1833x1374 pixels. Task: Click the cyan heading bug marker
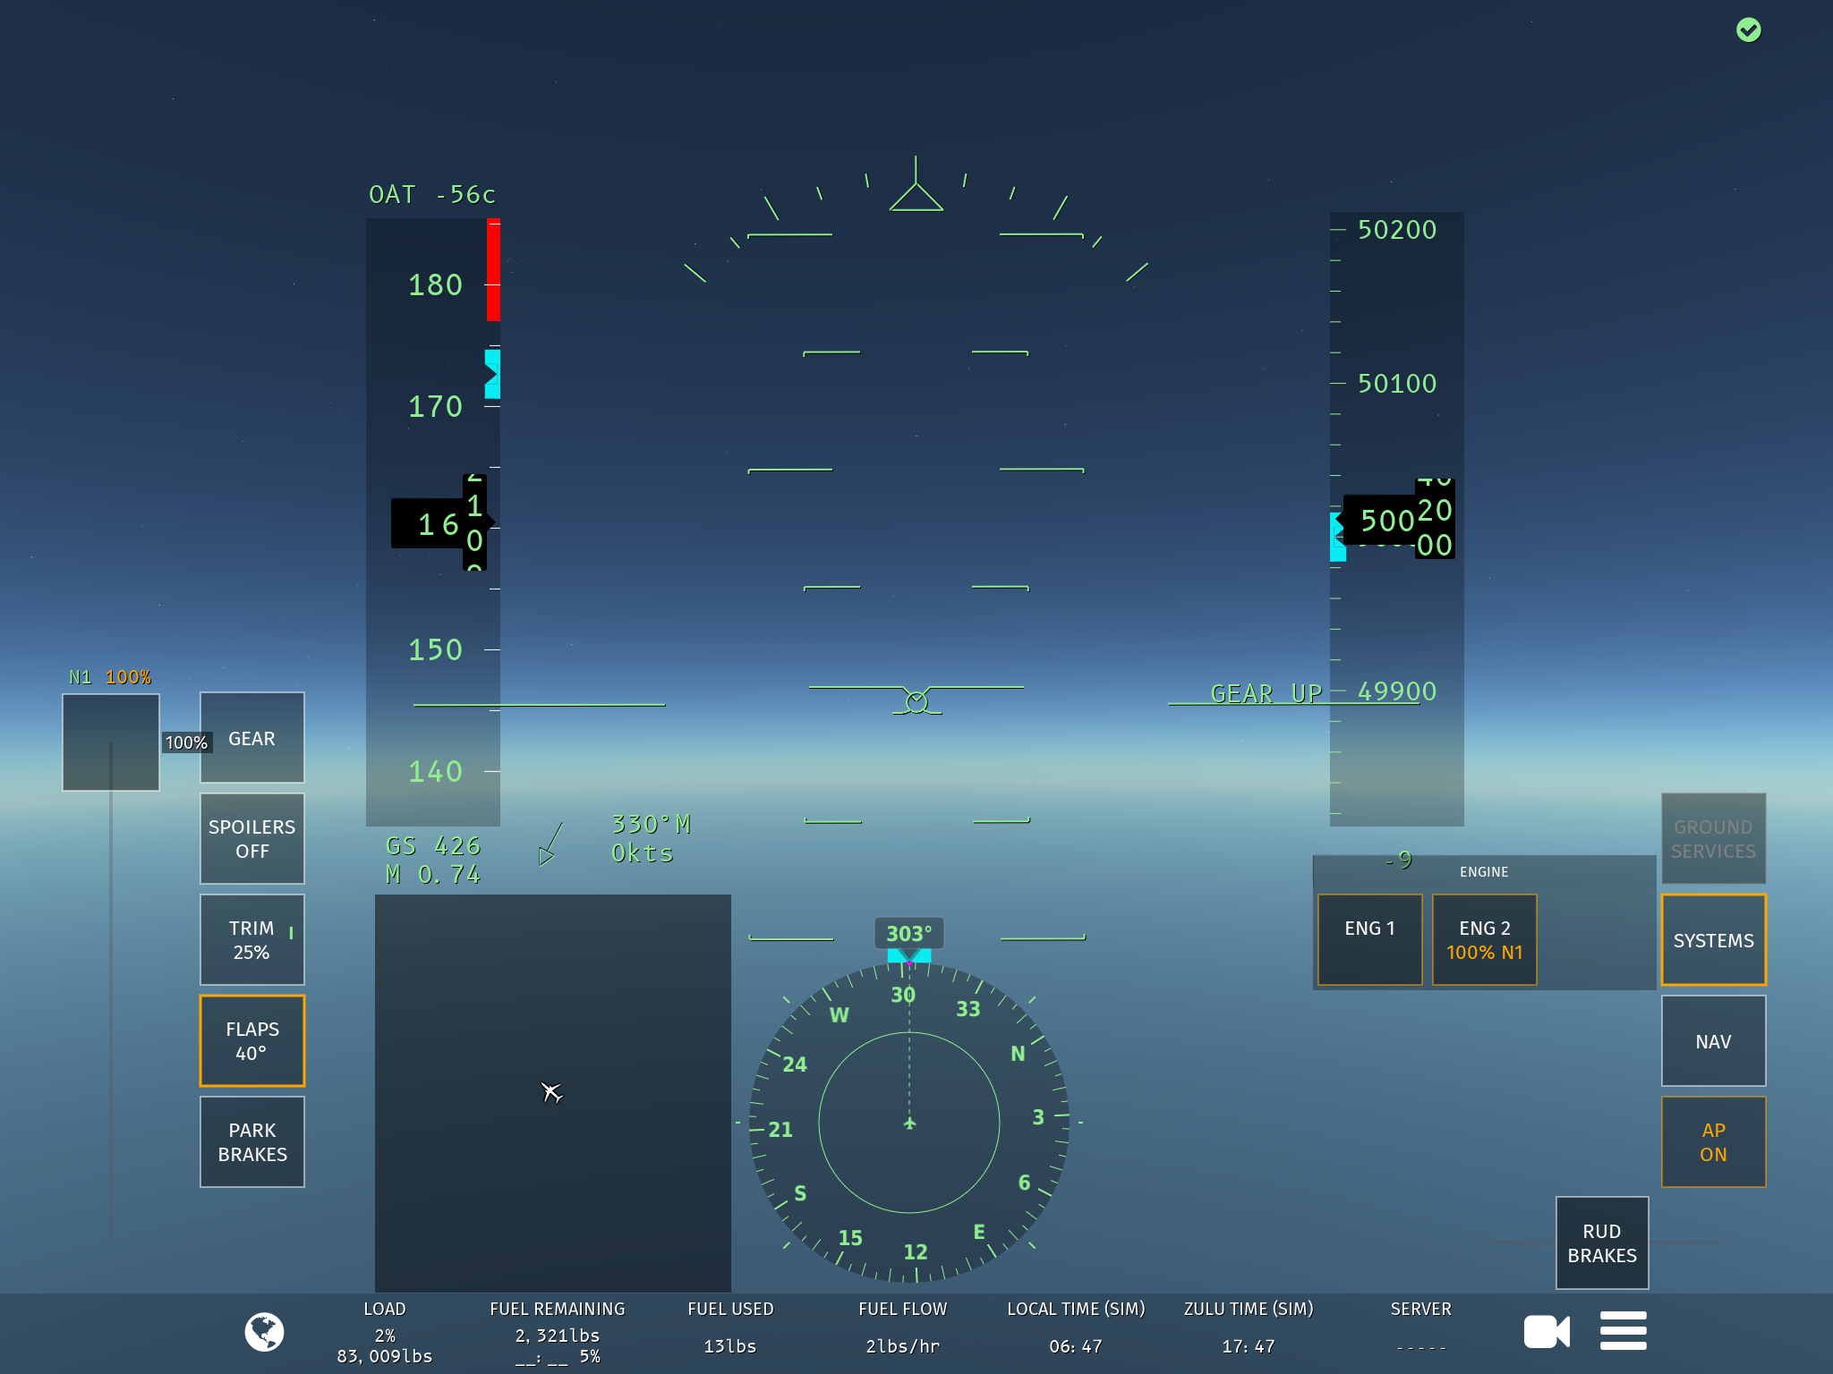pos(908,955)
